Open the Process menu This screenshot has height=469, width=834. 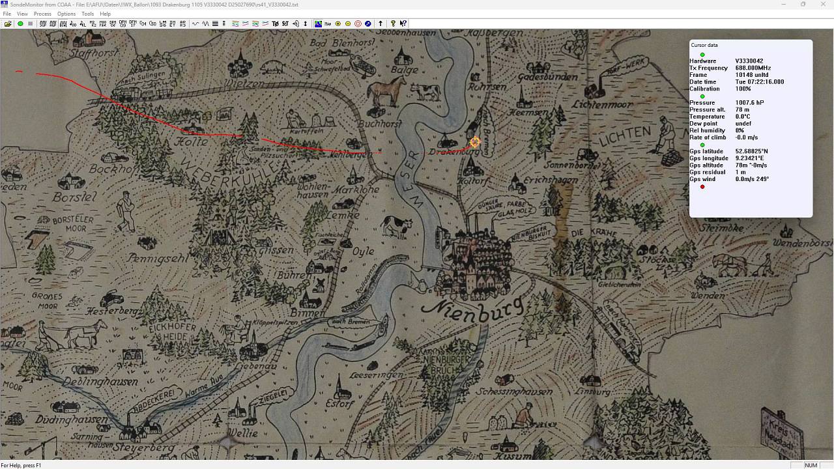tap(42, 14)
